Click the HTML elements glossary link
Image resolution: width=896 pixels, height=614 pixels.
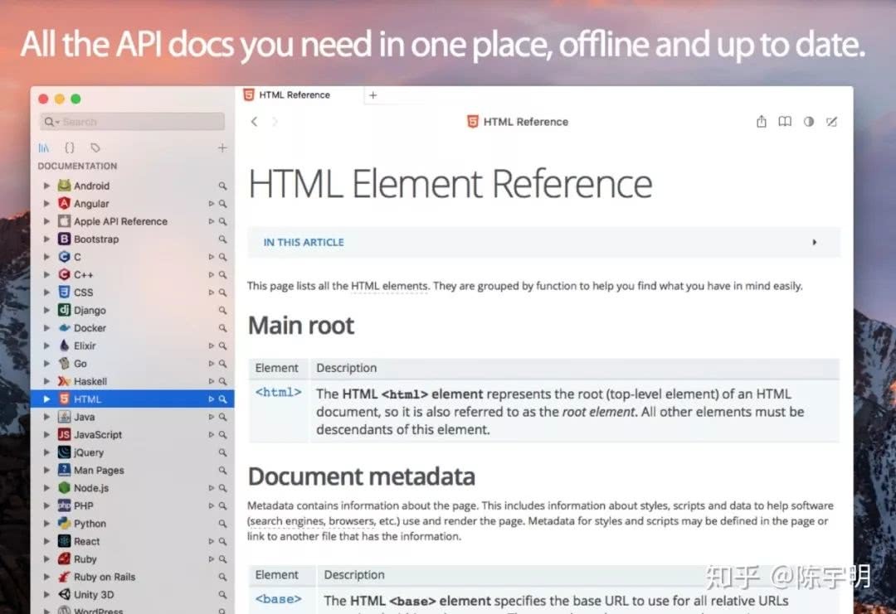coord(389,286)
